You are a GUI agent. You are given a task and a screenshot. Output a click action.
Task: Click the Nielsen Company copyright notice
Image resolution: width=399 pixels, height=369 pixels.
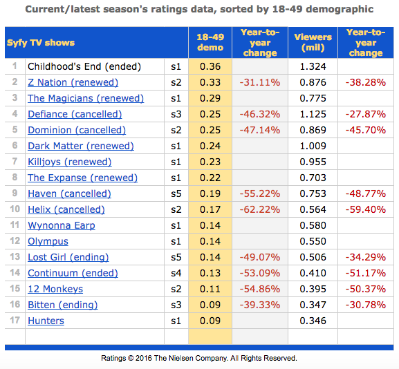tap(199, 358)
